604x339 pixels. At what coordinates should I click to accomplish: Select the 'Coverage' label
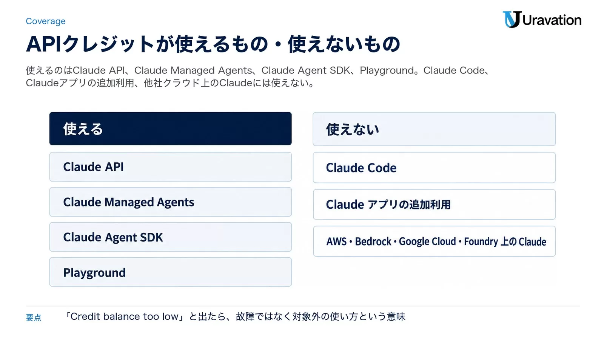pyautogui.click(x=46, y=21)
